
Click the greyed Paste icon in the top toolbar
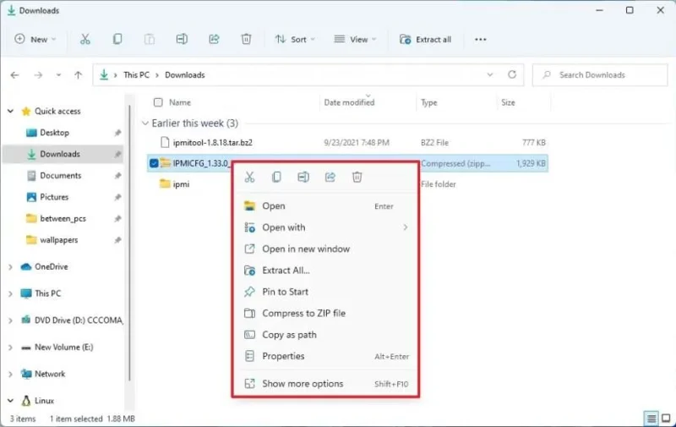point(150,39)
